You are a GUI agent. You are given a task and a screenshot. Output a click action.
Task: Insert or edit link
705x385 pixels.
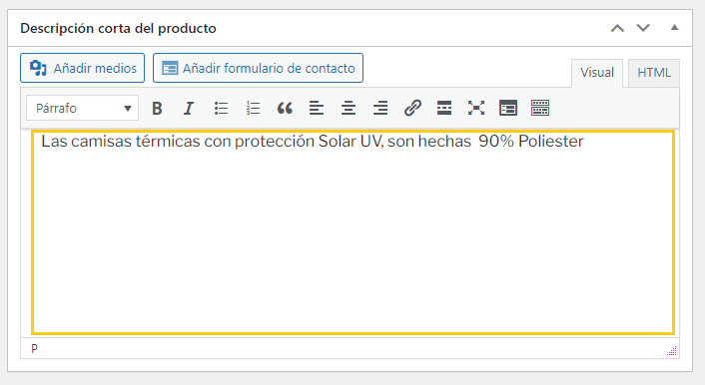tap(412, 109)
